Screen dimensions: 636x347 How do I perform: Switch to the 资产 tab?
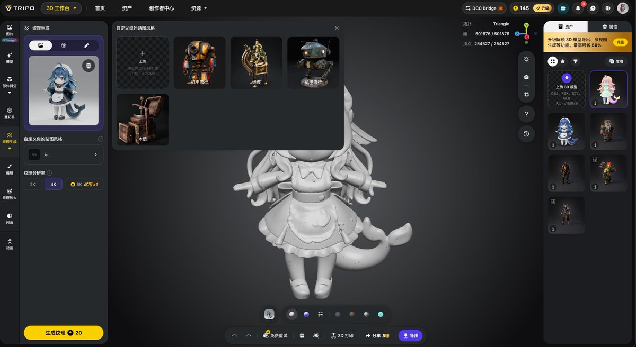(566, 26)
